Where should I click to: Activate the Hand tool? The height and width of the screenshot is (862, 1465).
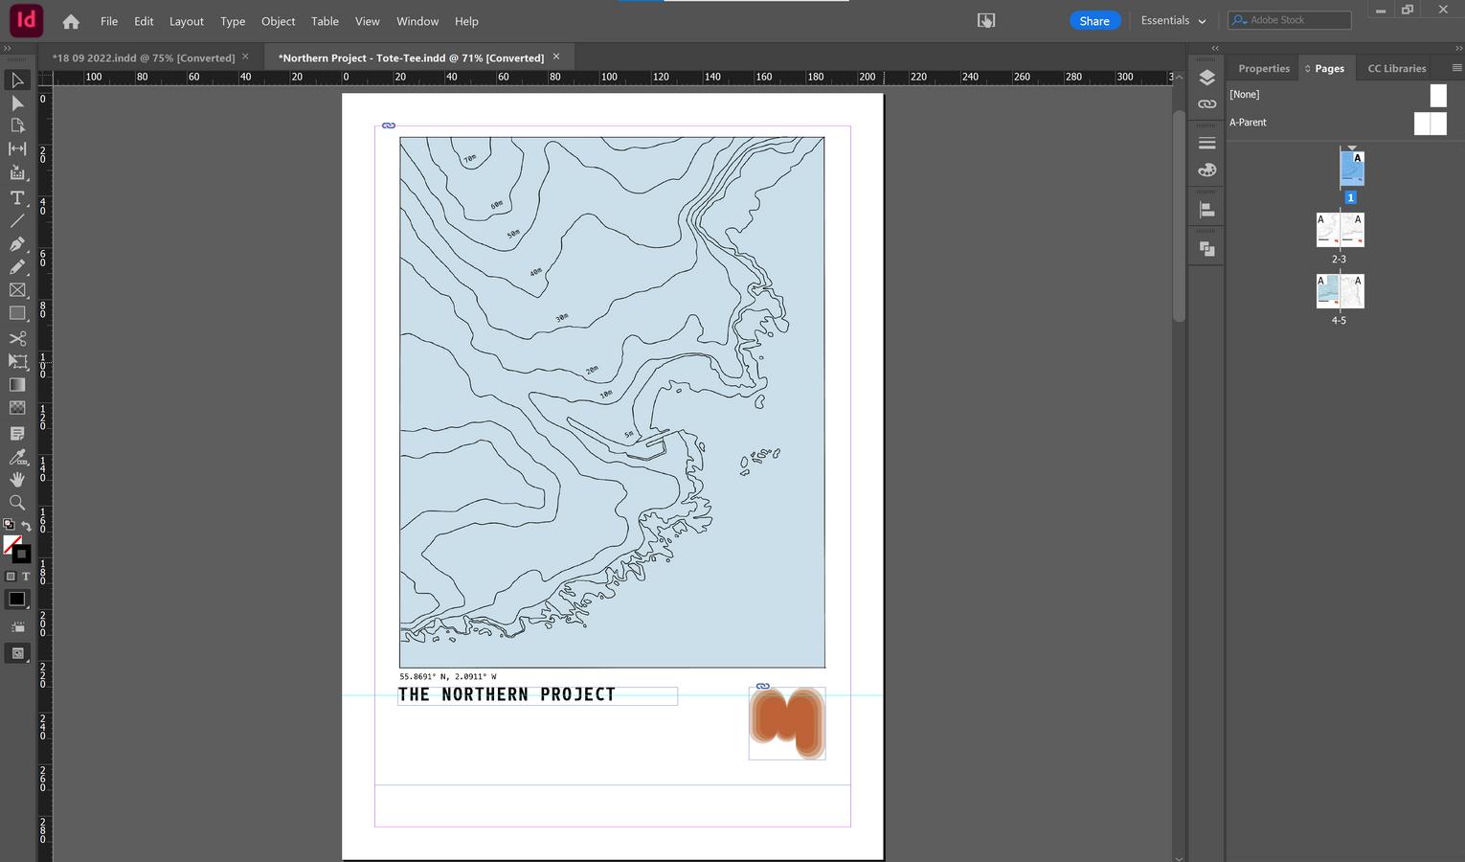click(x=17, y=479)
